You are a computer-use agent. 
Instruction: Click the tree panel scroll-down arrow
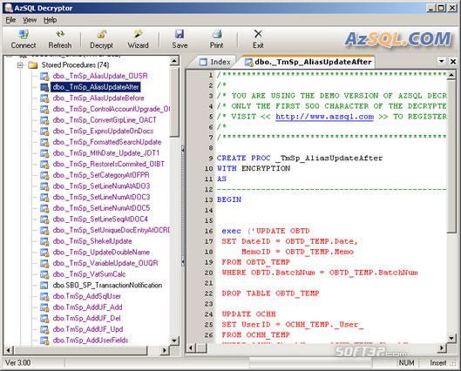[x=174, y=341]
